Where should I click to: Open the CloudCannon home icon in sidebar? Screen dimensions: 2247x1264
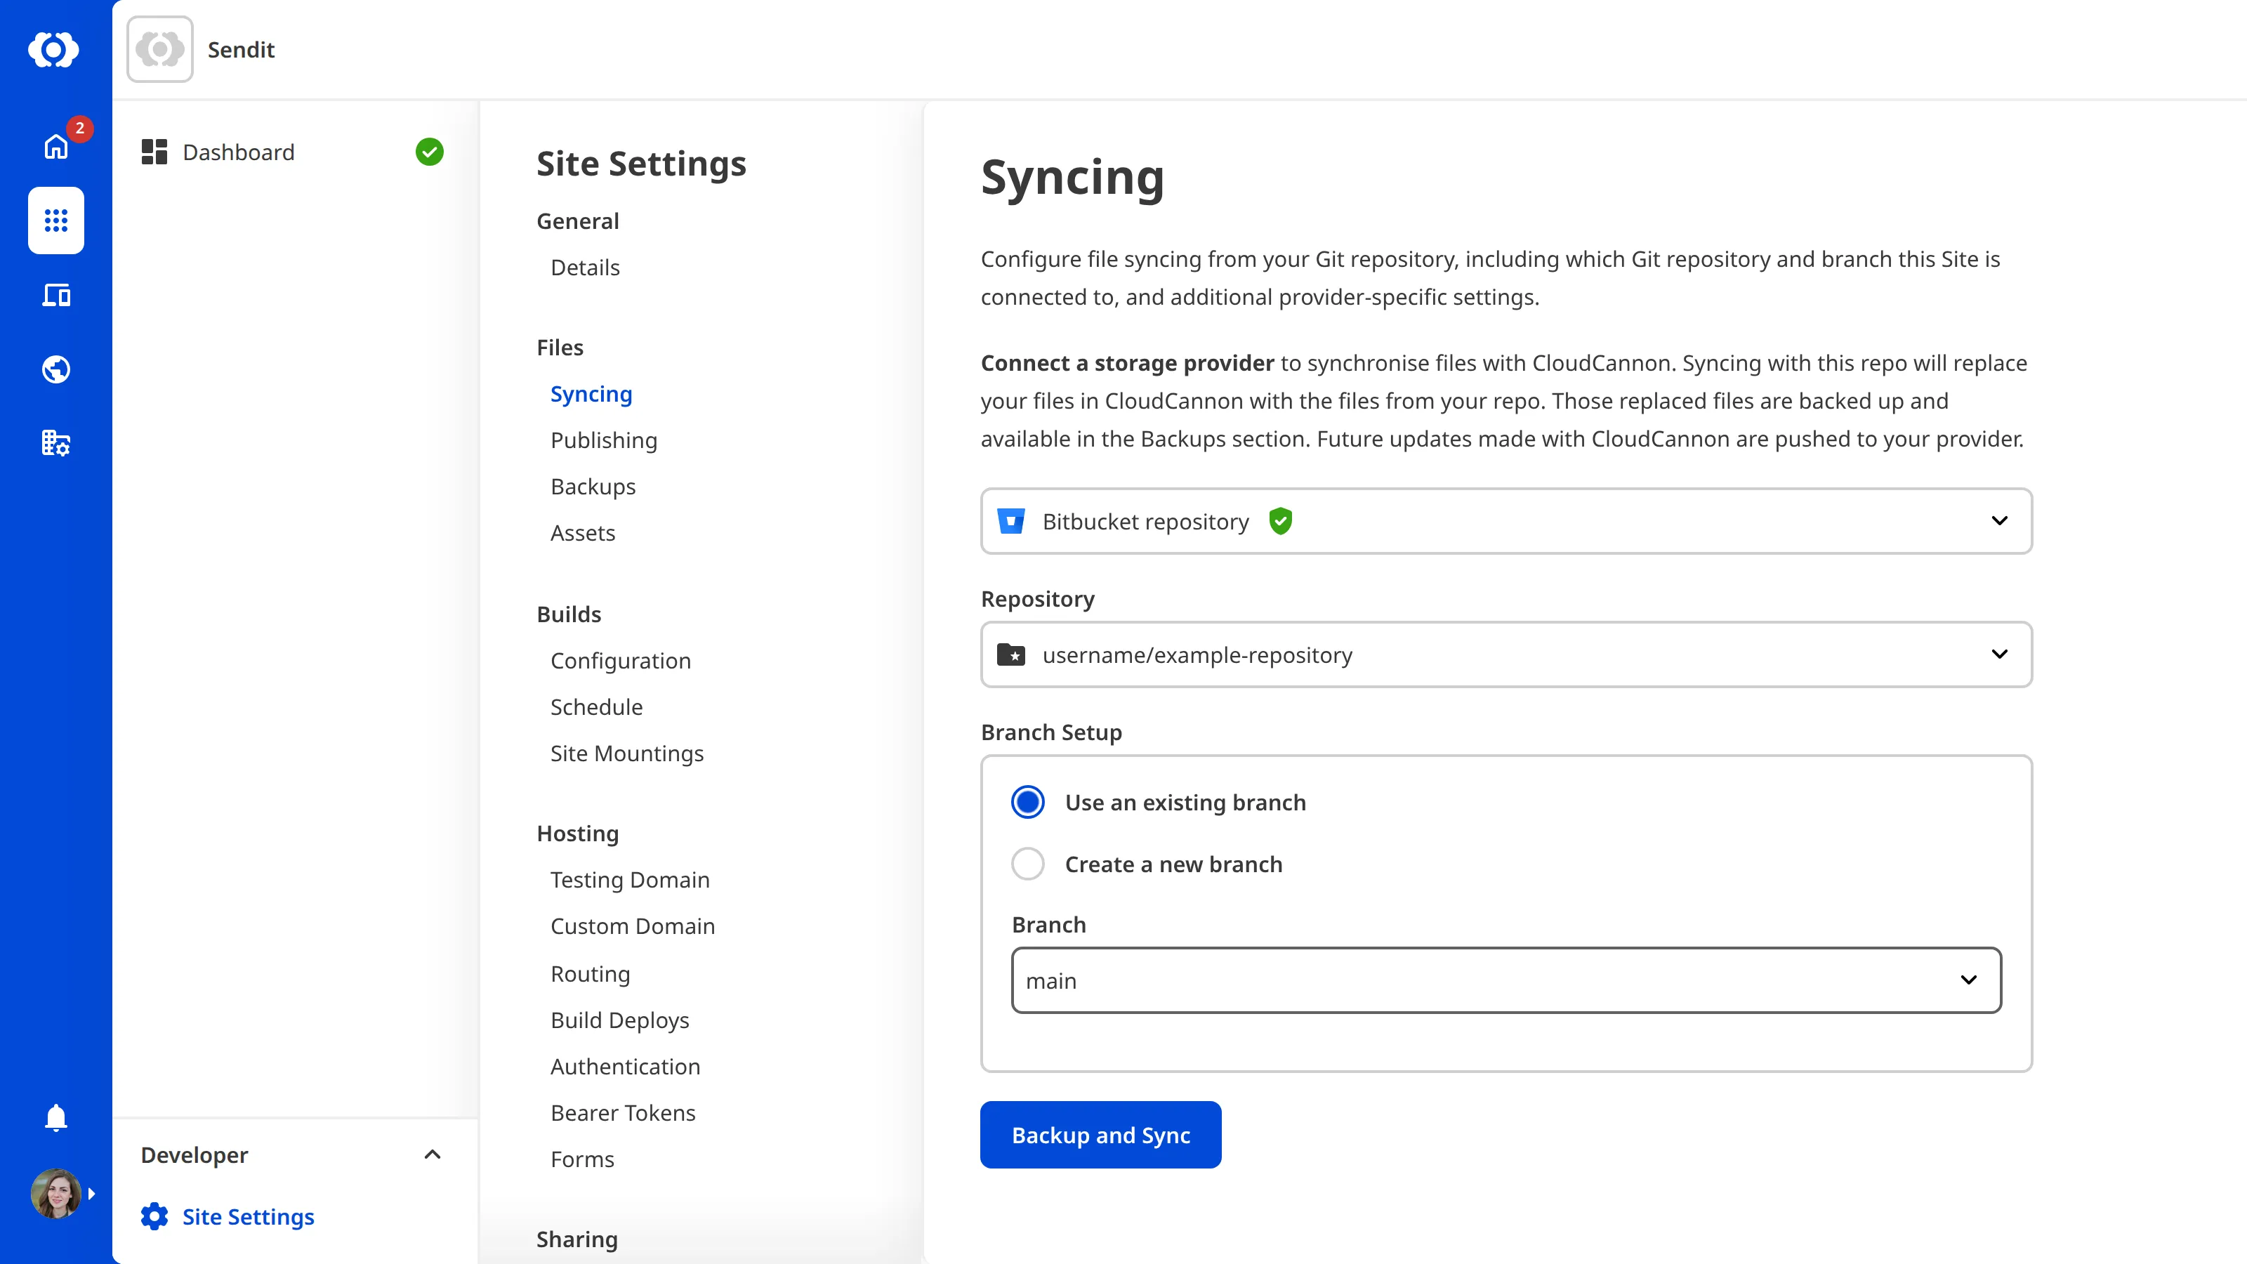(x=55, y=50)
